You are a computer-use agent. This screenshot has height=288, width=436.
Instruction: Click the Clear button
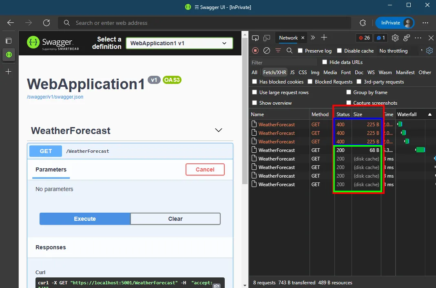coord(175,219)
